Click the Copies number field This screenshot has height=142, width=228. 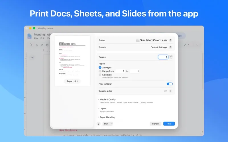(163, 57)
